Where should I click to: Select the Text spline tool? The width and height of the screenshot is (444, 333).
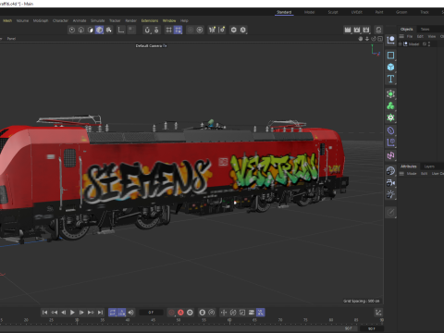tap(390, 79)
